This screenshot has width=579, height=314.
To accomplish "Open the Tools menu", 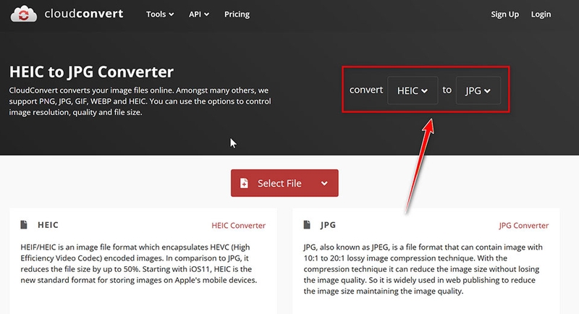I will [x=159, y=14].
